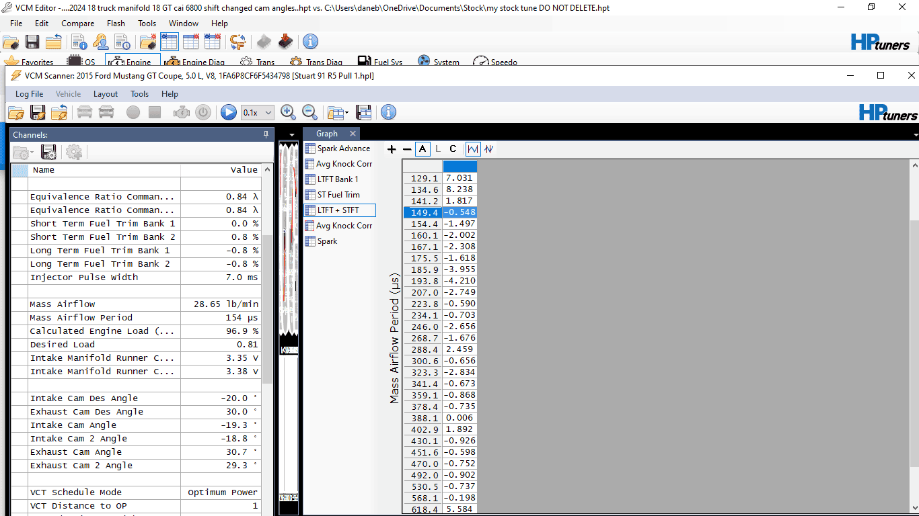This screenshot has height=516, width=919.
Task: Open the Log File menu in VCM Scanner
Action: click(x=29, y=94)
